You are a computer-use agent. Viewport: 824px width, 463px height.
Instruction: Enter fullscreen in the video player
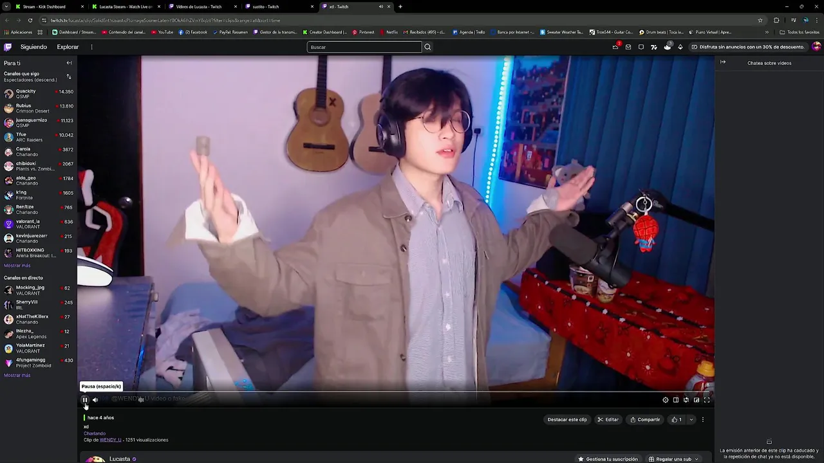[x=707, y=400]
